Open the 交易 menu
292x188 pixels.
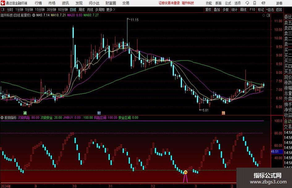click(x=126, y=3)
